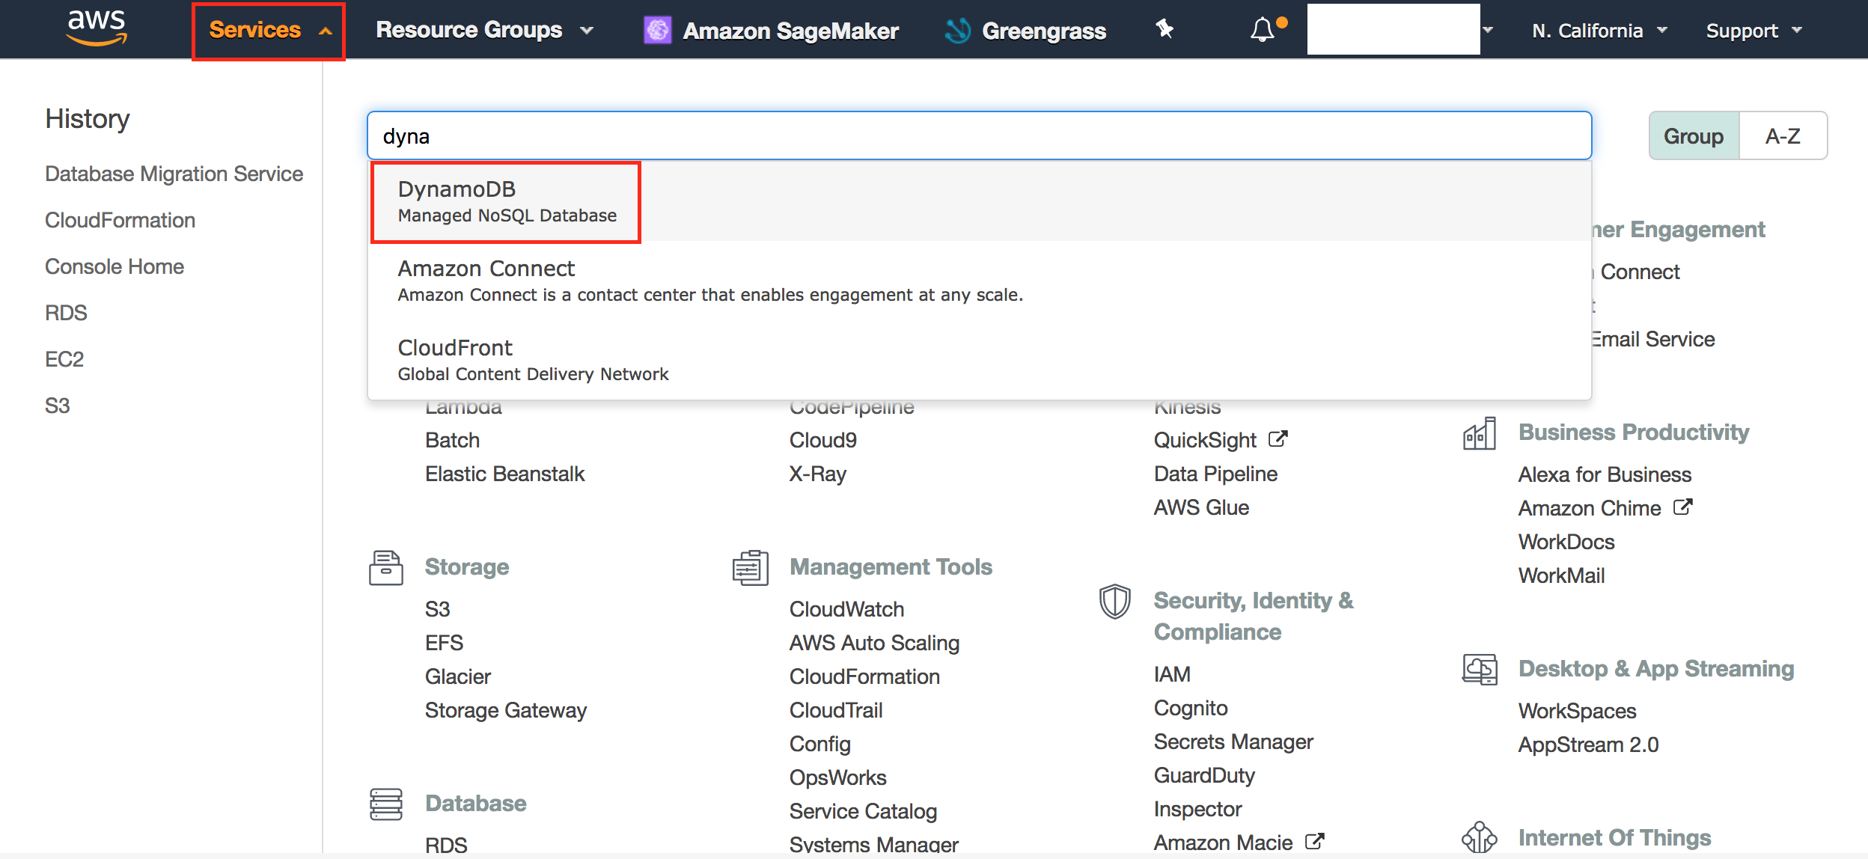
Task: Open Database Migration Service from History
Action: [174, 174]
